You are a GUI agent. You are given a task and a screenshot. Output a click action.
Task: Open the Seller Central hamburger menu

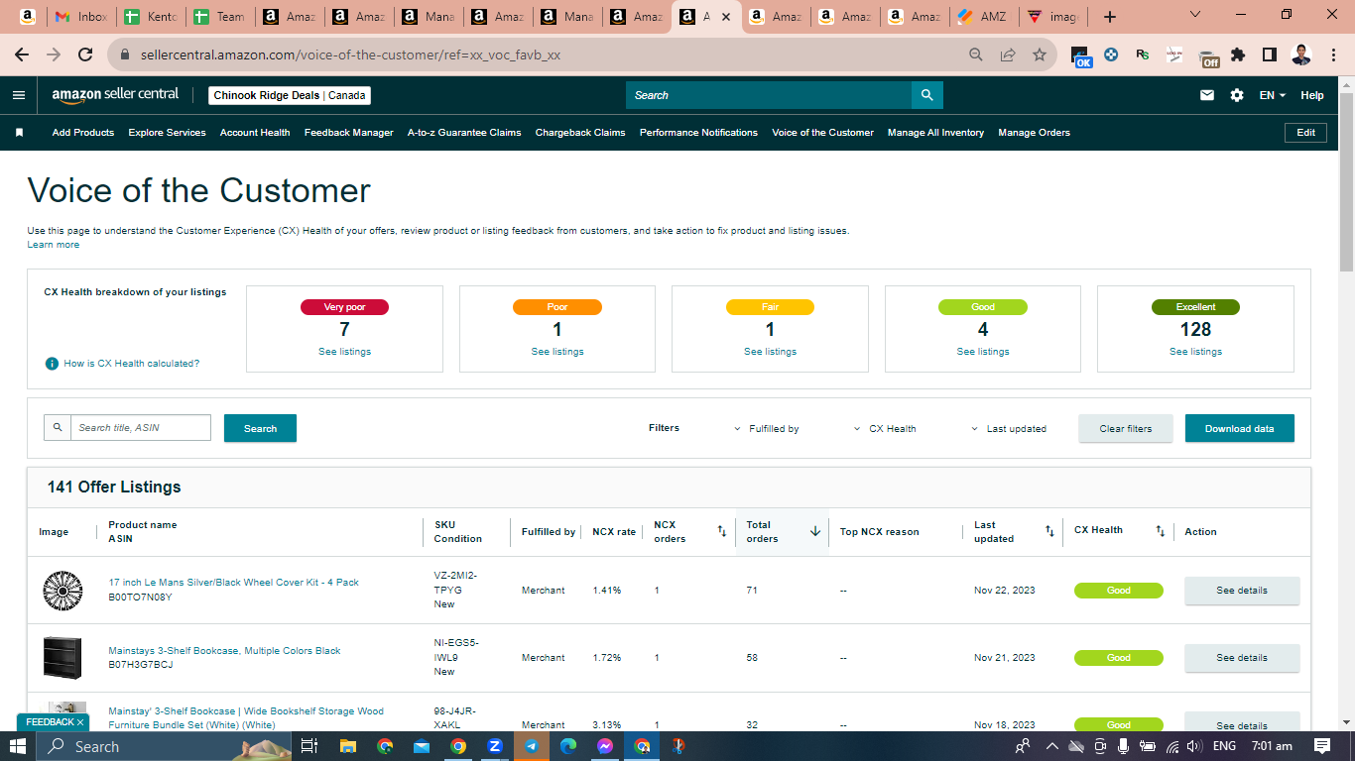(18, 95)
